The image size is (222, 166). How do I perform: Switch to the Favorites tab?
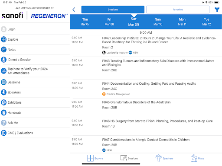pyautogui.click(x=178, y=10)
